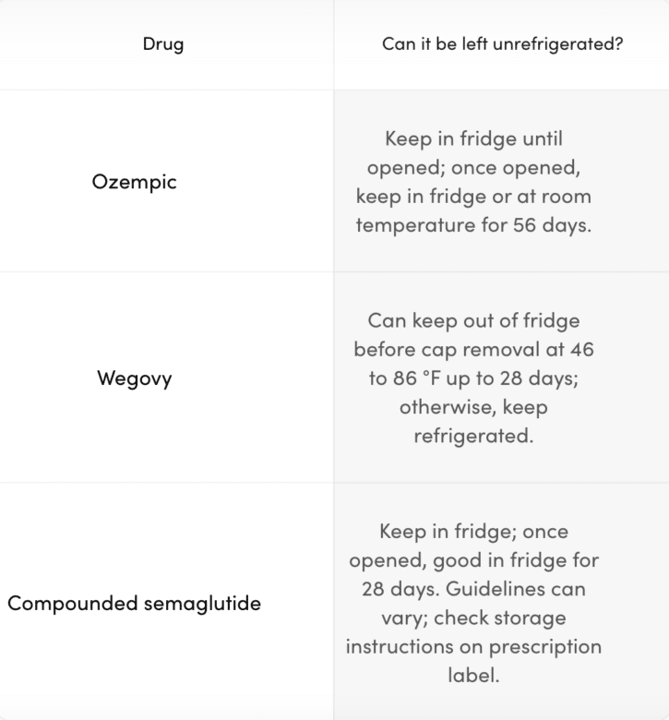Click the "opened; once opened," line for Ozempic

[x=473, y=167]
